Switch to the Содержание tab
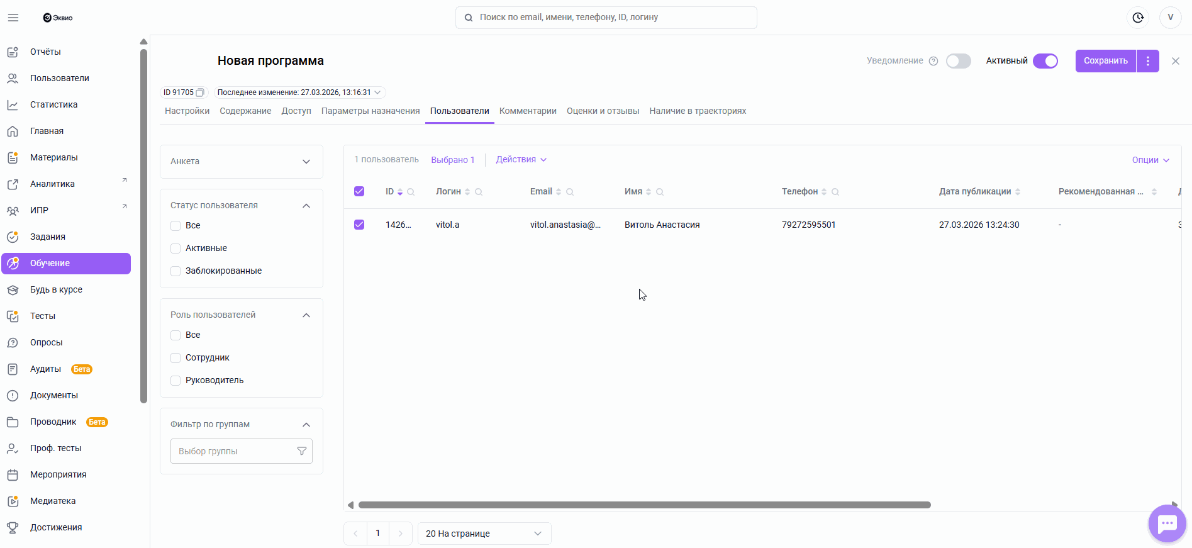The width and height of the screenshot is (1192, 548). tap(245, 111)
